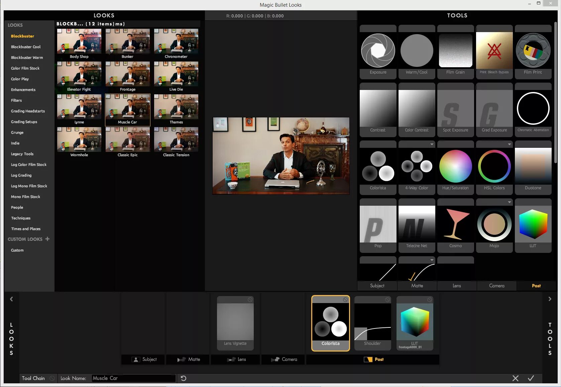This screenshot has width=561, height=387.
Task: Open the 4-Way Color dropdown arrow
Action: pyautogui.click(x=432, y=144)
